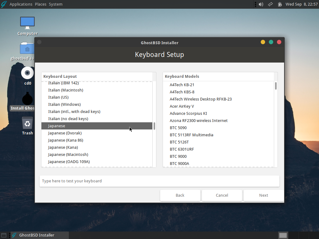This screenshot has width=319, height=239.
Task: Click the clock showing Wed Sep 8
Action: click(x=302, y=4)
